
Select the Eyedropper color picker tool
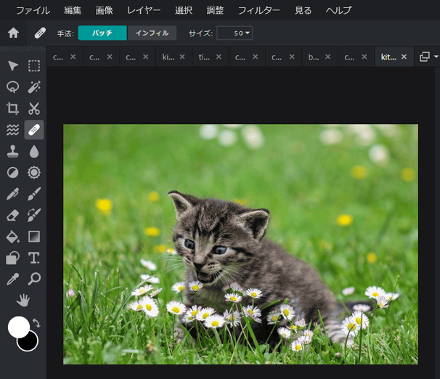tap(13, 279)
